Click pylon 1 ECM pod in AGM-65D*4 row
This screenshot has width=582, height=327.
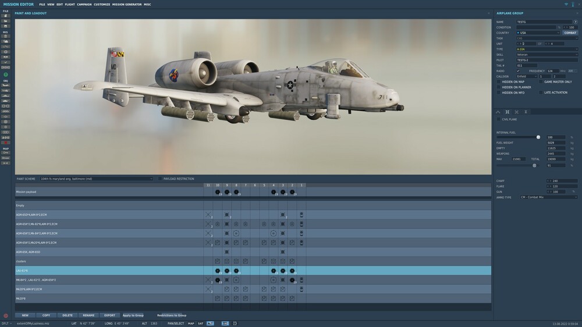[x=301, y=215]
